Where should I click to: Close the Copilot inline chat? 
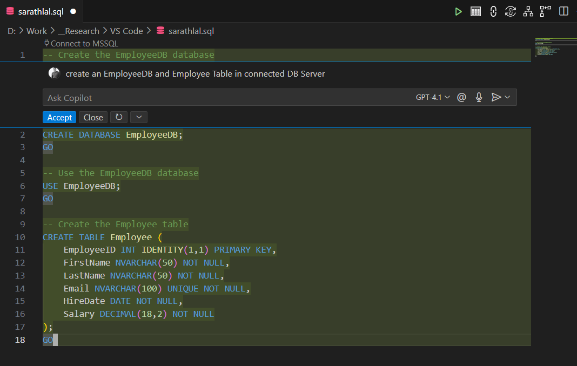coord(93,117)
